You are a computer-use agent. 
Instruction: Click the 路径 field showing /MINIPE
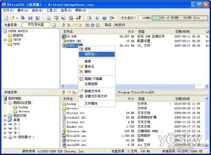[161, 25]
